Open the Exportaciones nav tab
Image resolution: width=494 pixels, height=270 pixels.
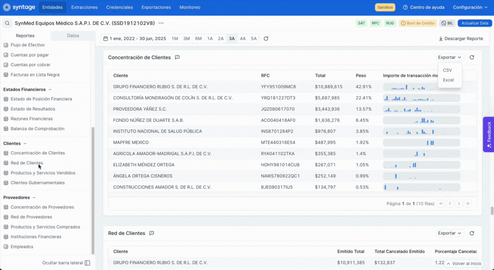click(x=156, y=7)
